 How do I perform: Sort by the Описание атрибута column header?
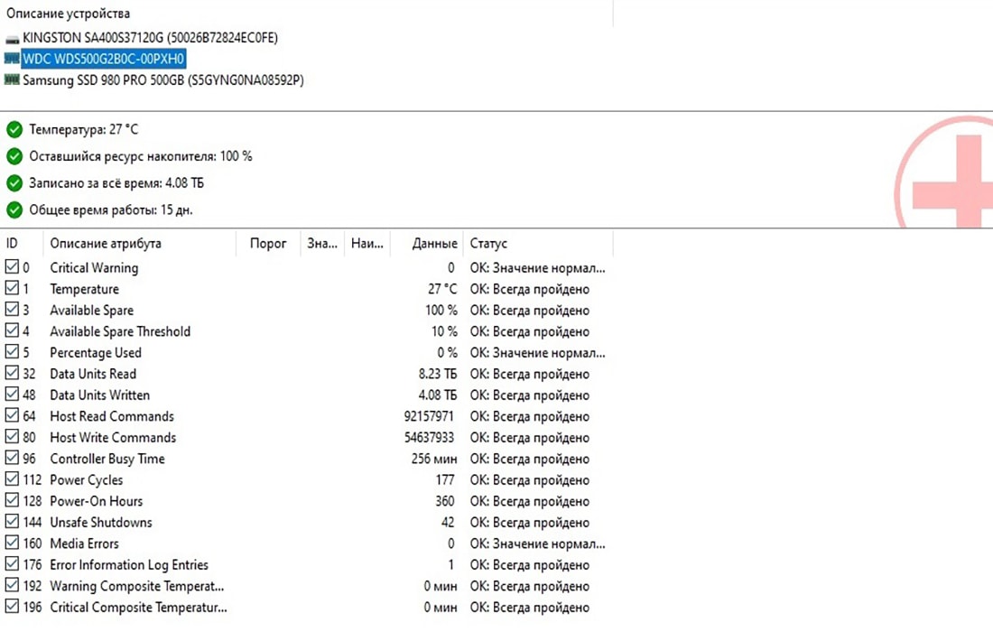106,244
